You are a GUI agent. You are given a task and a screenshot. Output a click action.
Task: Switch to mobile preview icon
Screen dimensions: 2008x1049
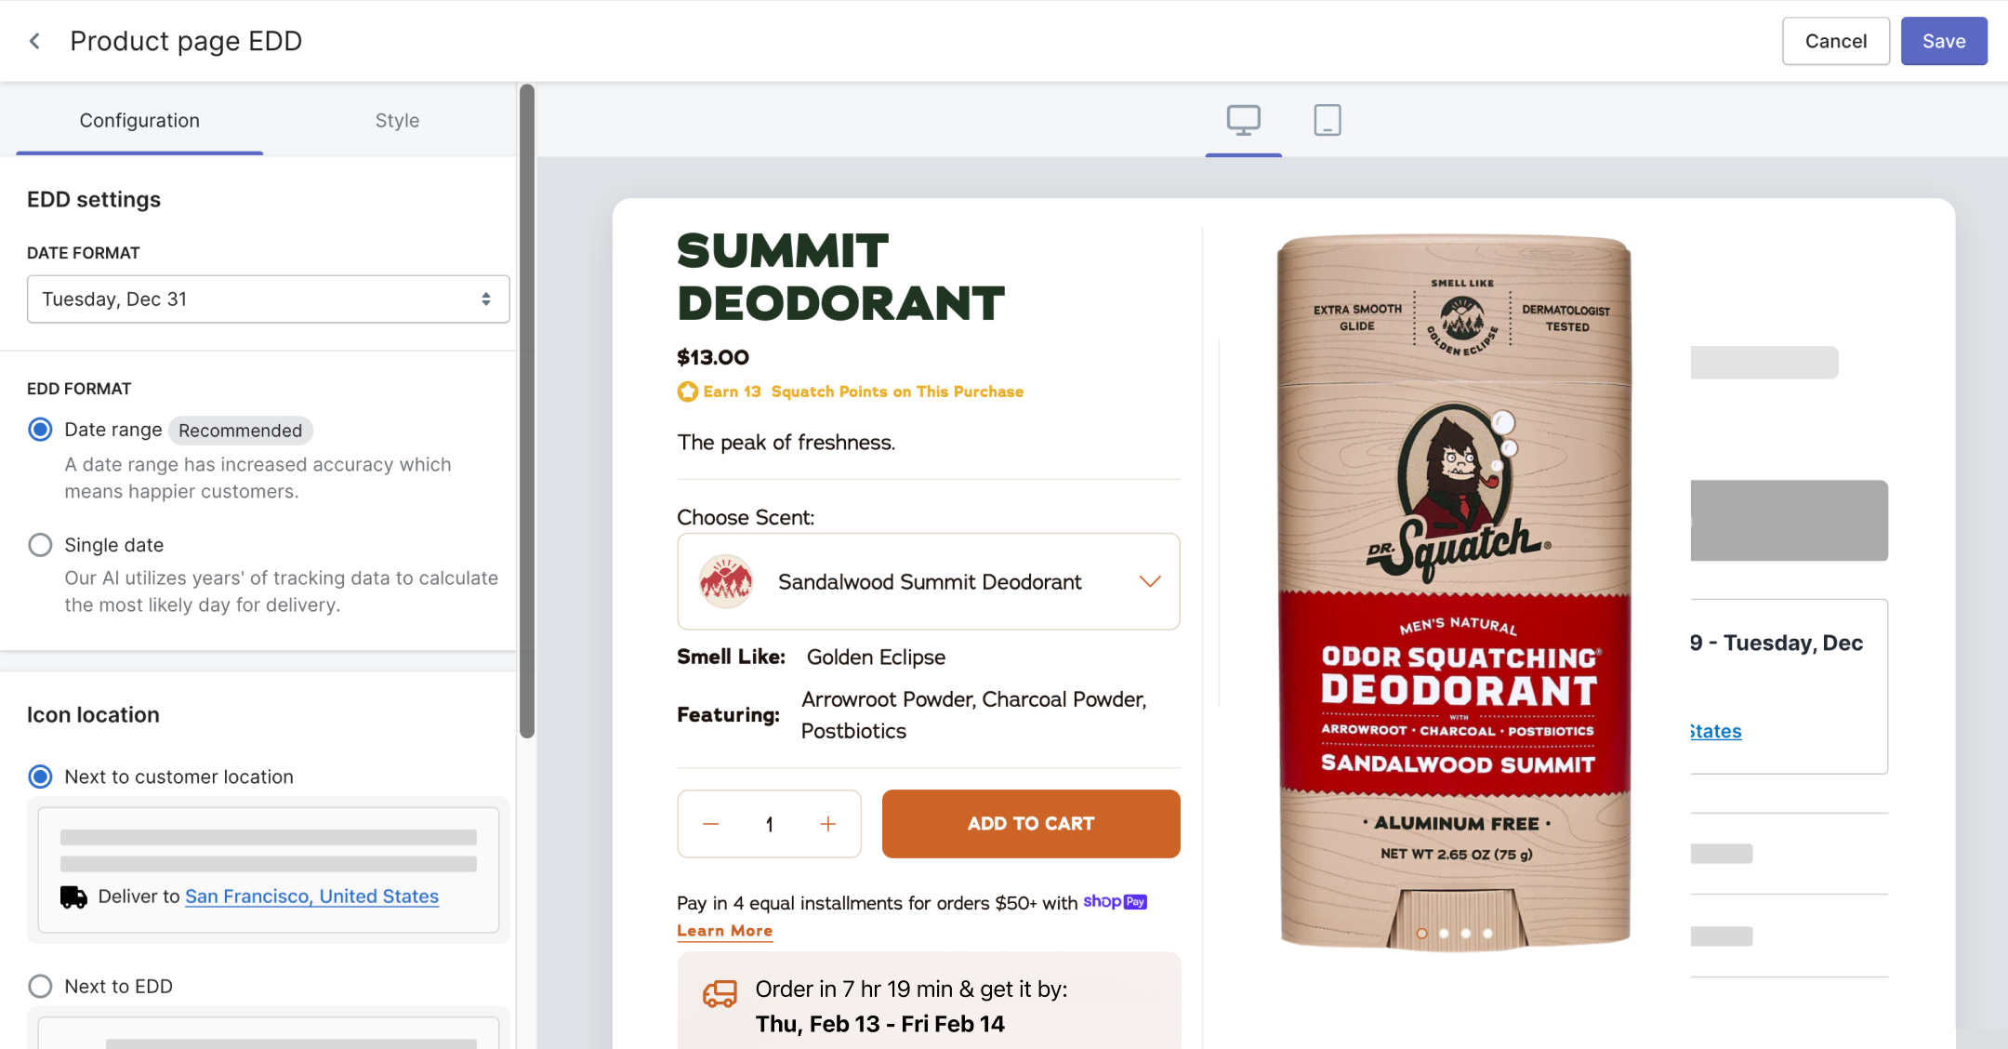pyautogui.click(x=1327, y=120)
